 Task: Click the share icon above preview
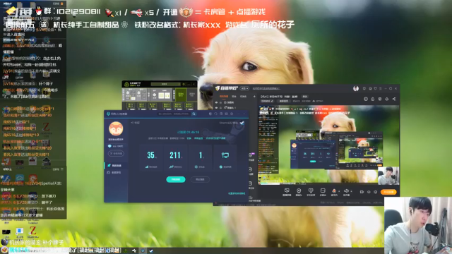(394, 99)
